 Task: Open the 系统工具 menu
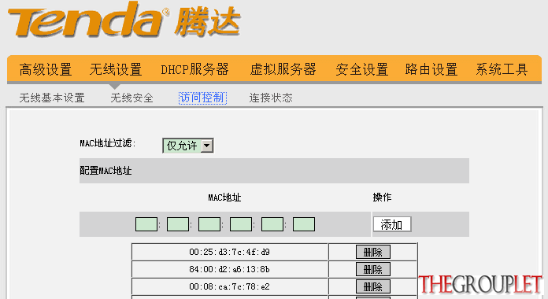[x=502, y=69]
